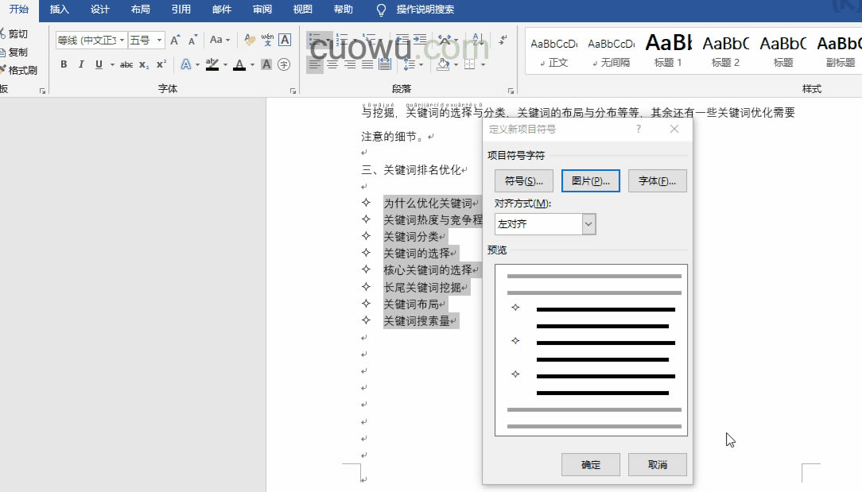The width and height of the screenshot is (862, 492).
Task: Apply the red font color A button
Action: click(239, 64)
